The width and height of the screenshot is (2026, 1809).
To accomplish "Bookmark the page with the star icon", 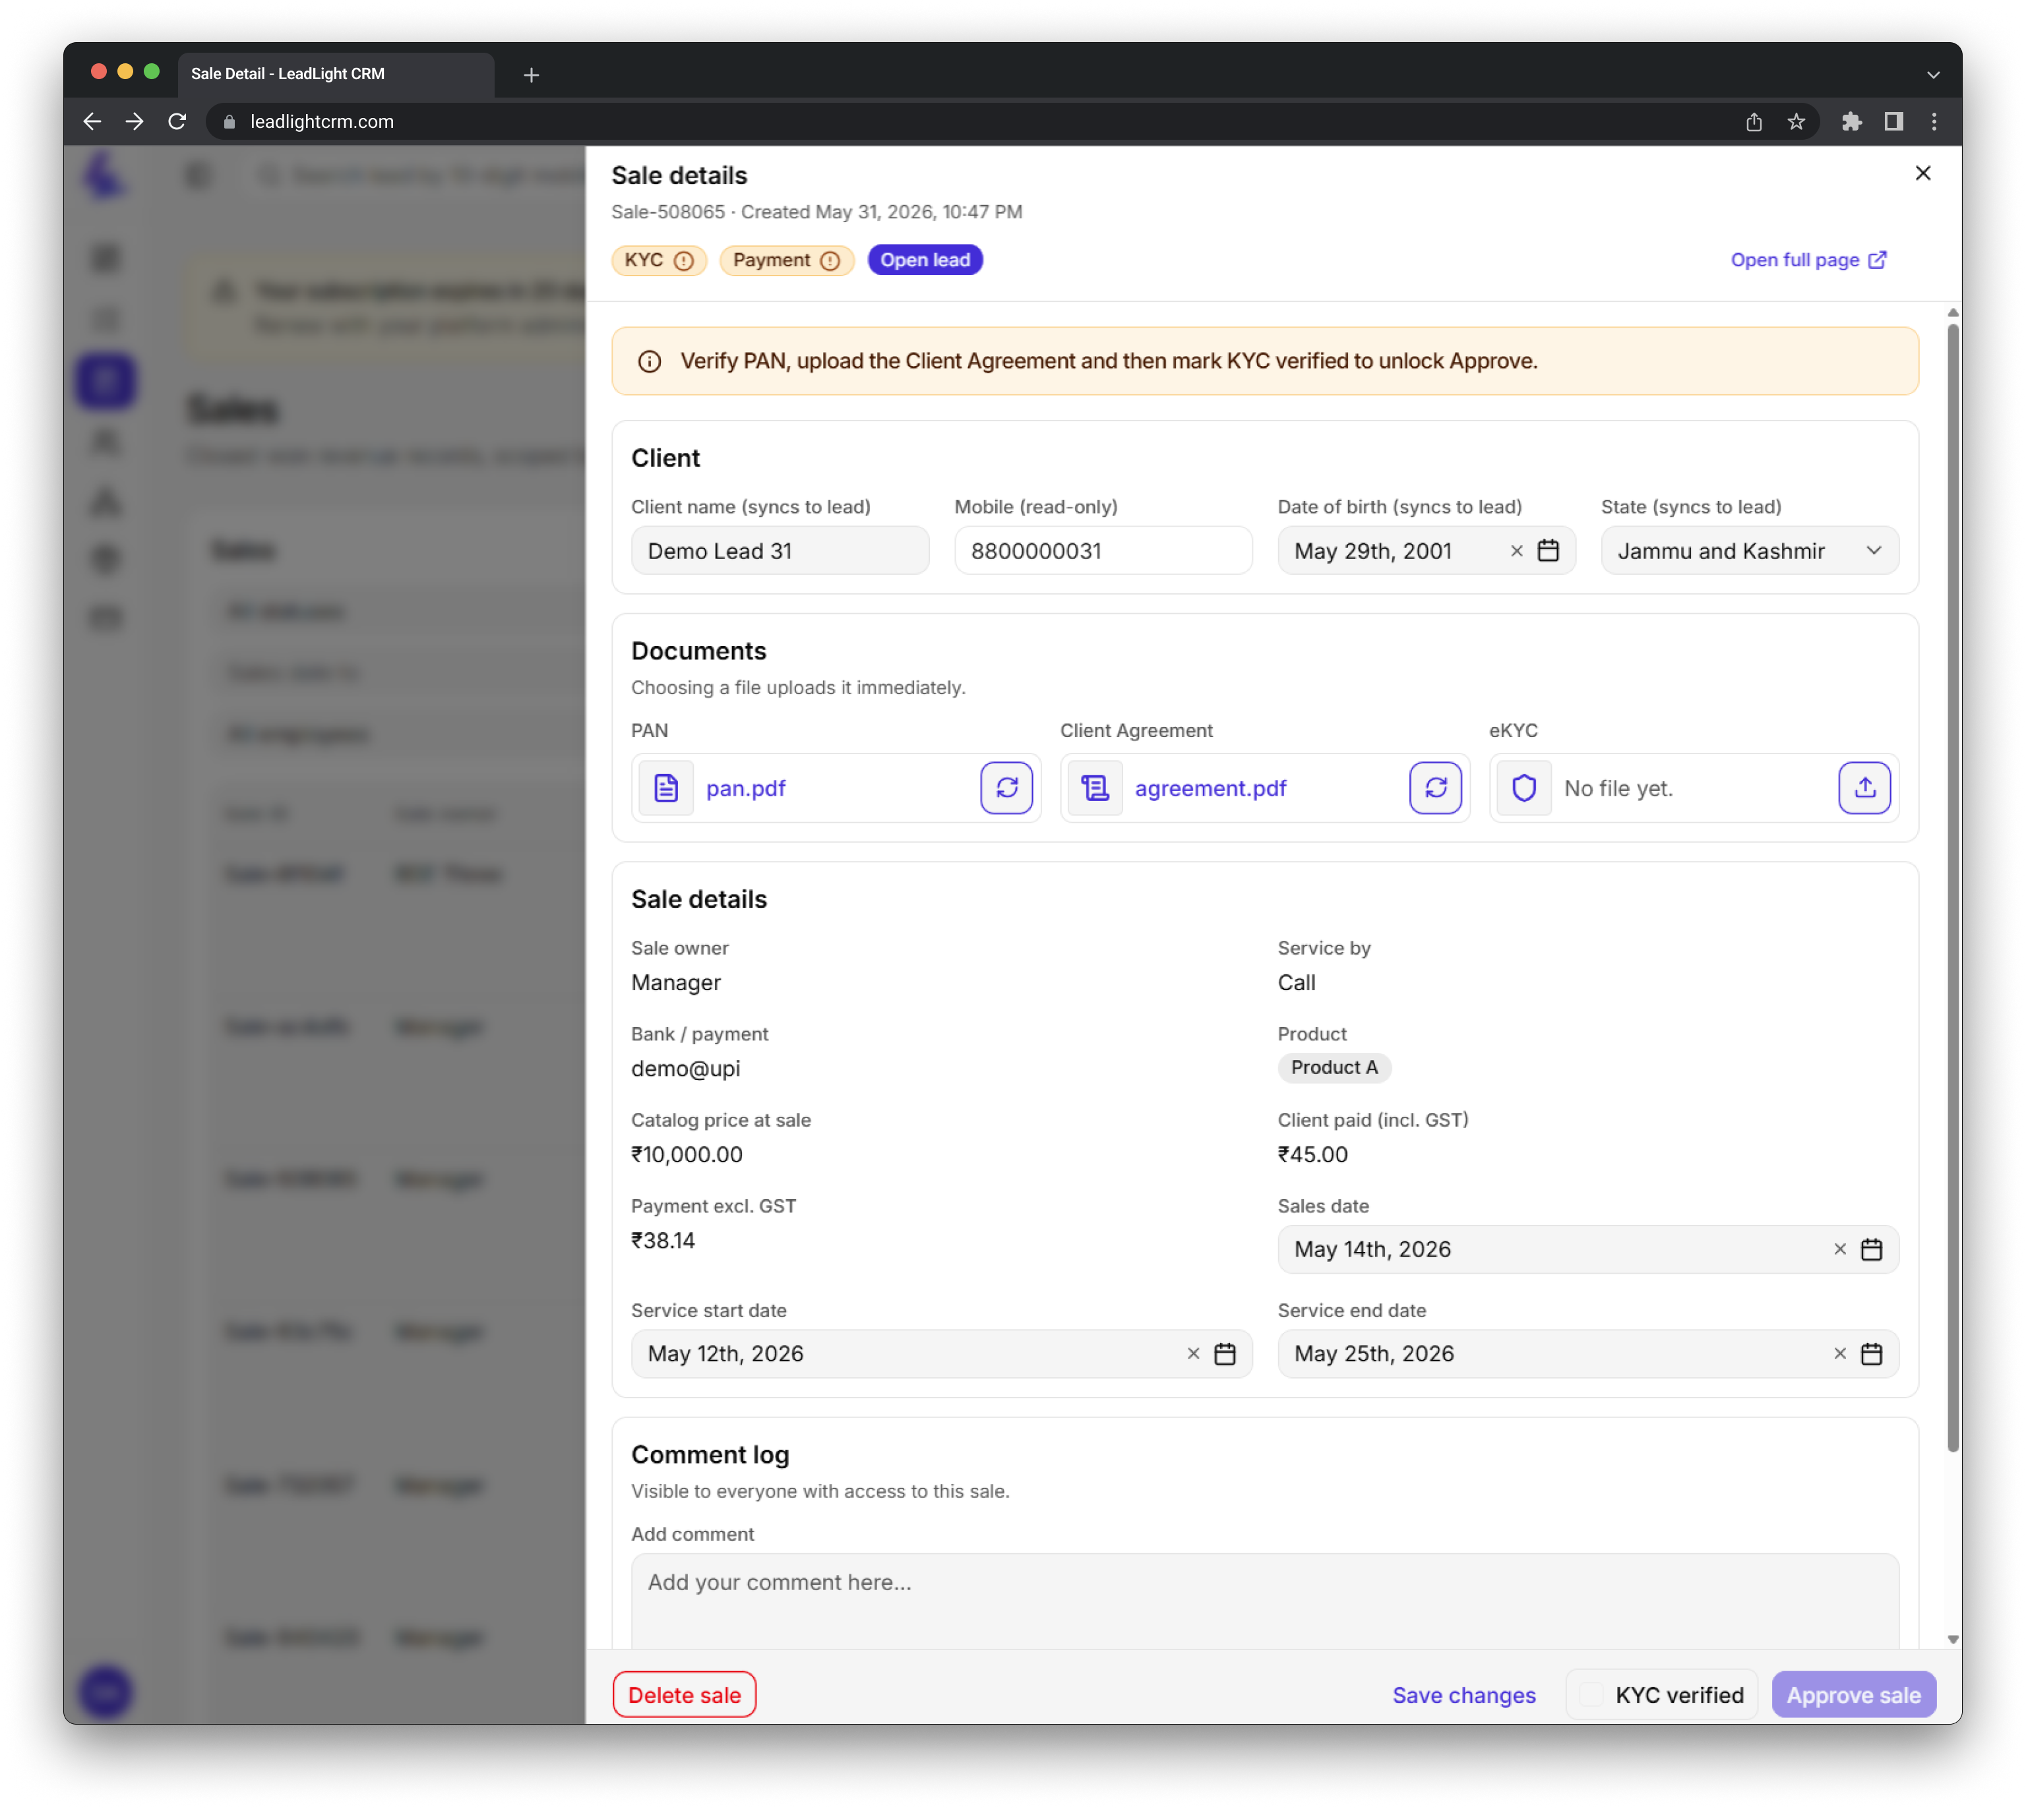I will point(1795,121).
